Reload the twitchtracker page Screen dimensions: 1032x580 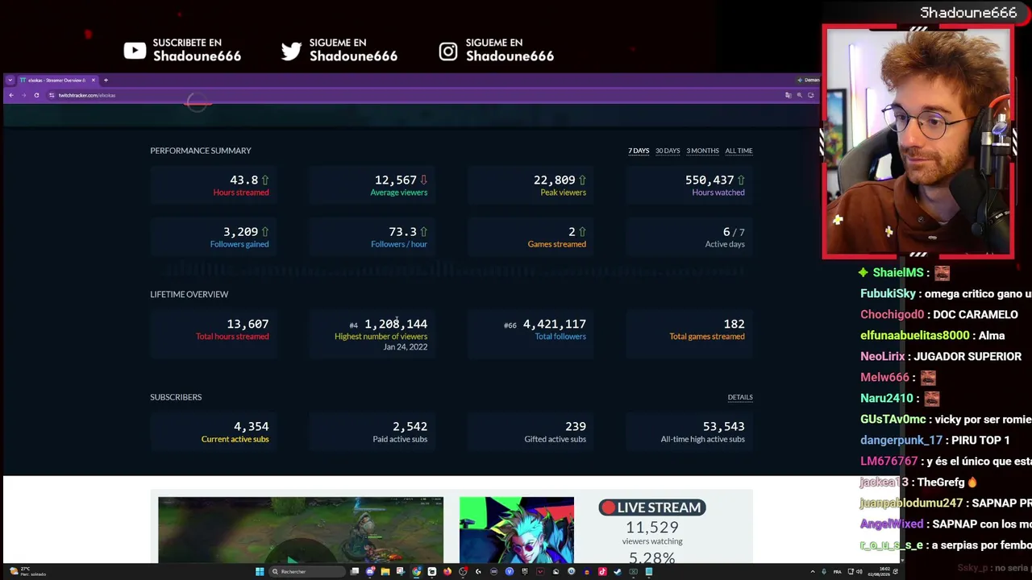click(x=36, y=95)
